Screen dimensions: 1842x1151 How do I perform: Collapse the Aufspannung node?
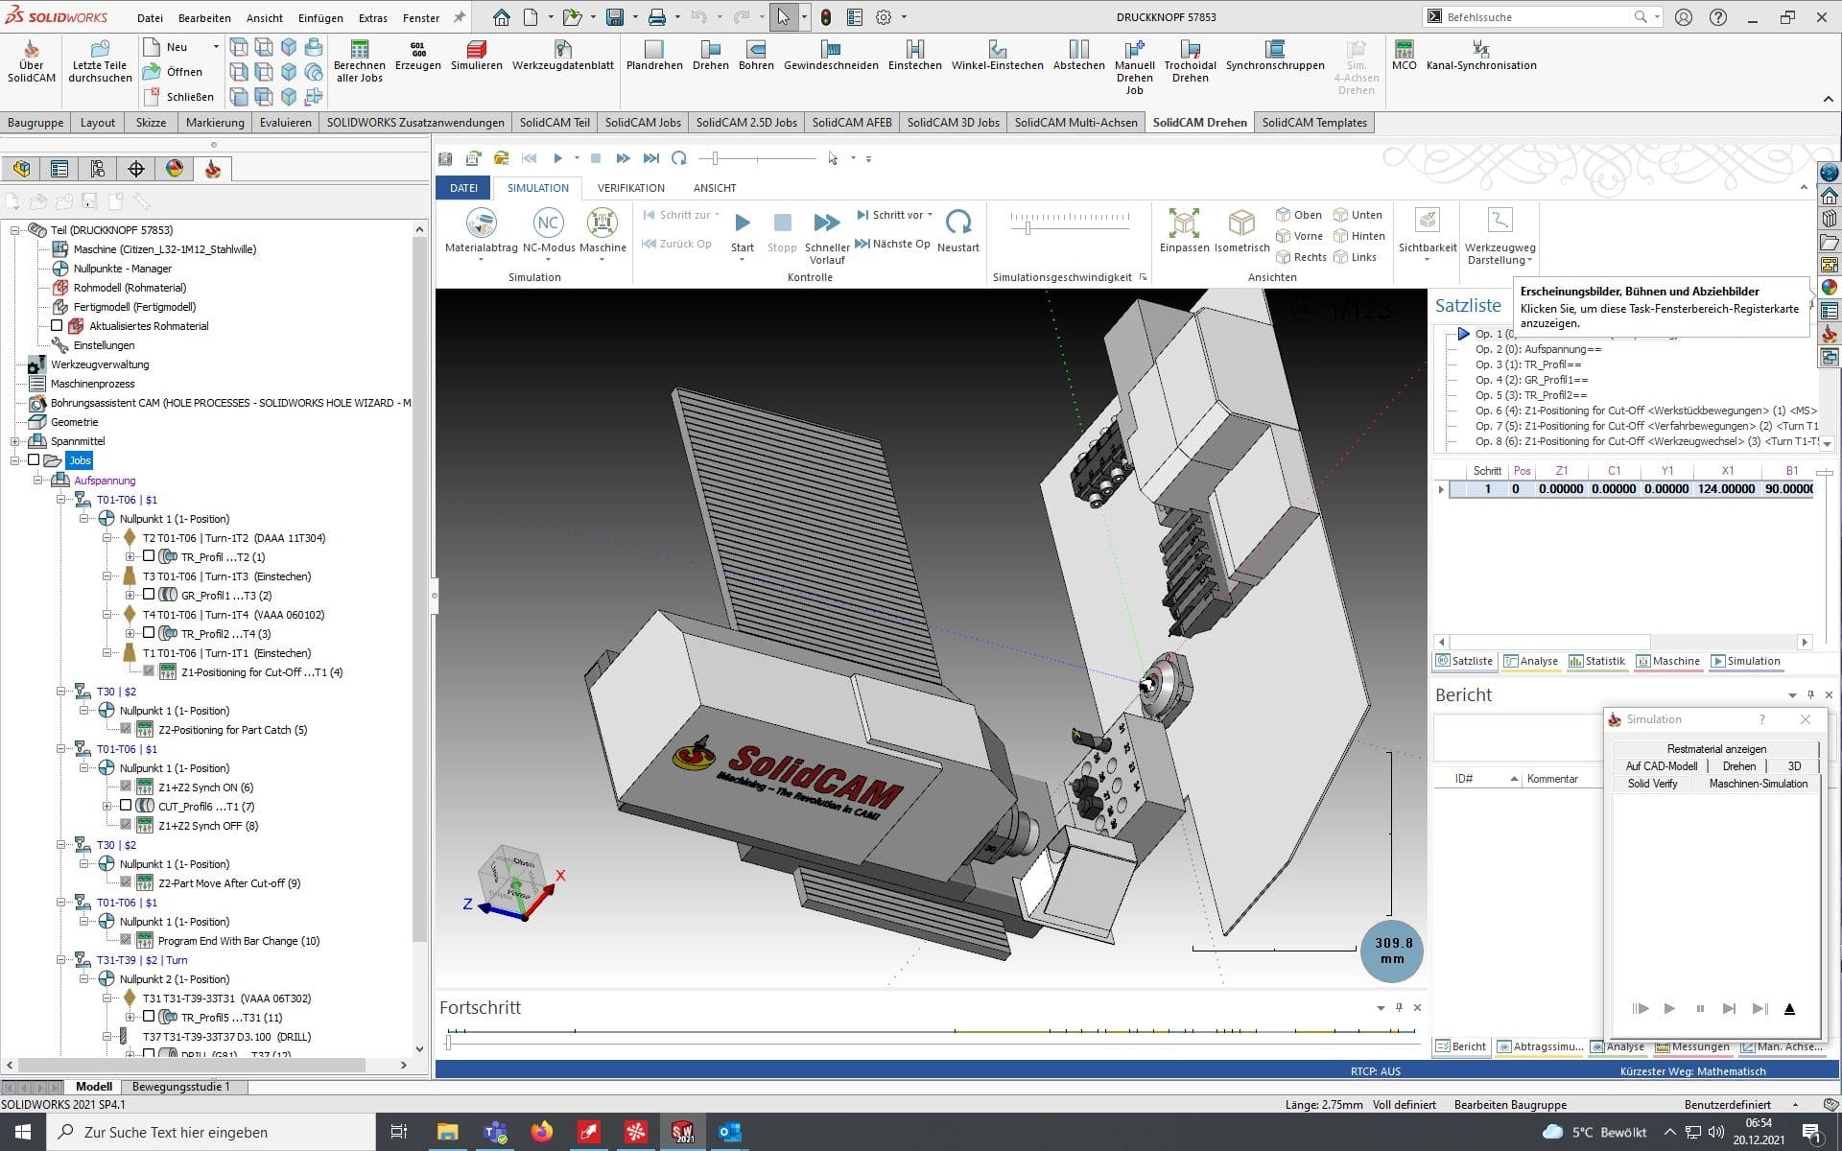[38, 480]
